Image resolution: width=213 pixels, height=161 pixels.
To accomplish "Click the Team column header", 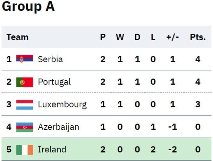I will [x=17, y=37].
